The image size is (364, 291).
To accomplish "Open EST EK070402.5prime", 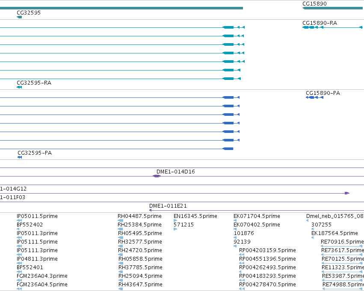I will (x=257, y=225).
